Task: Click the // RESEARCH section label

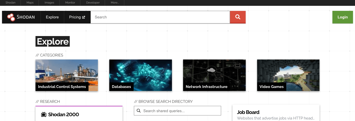Action: pos(48,101)
